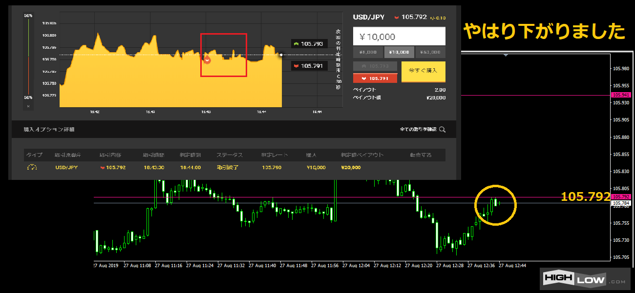Choose the ¥50,000 preset amount
Viewport: 635px width, 293px height.
(x=430, y=52)
